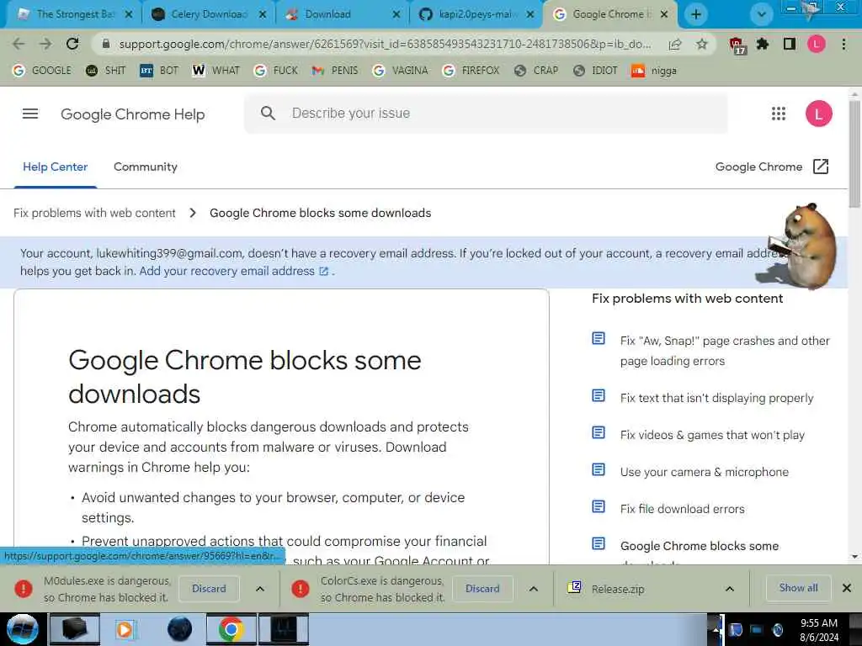Open the new tab plus button
862x646 pixels.
[696, 15]
